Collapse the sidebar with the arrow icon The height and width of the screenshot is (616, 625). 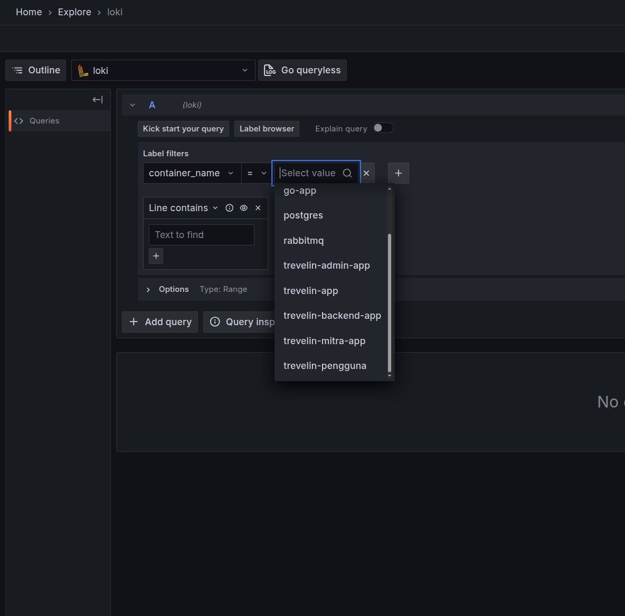pos(98,100)
